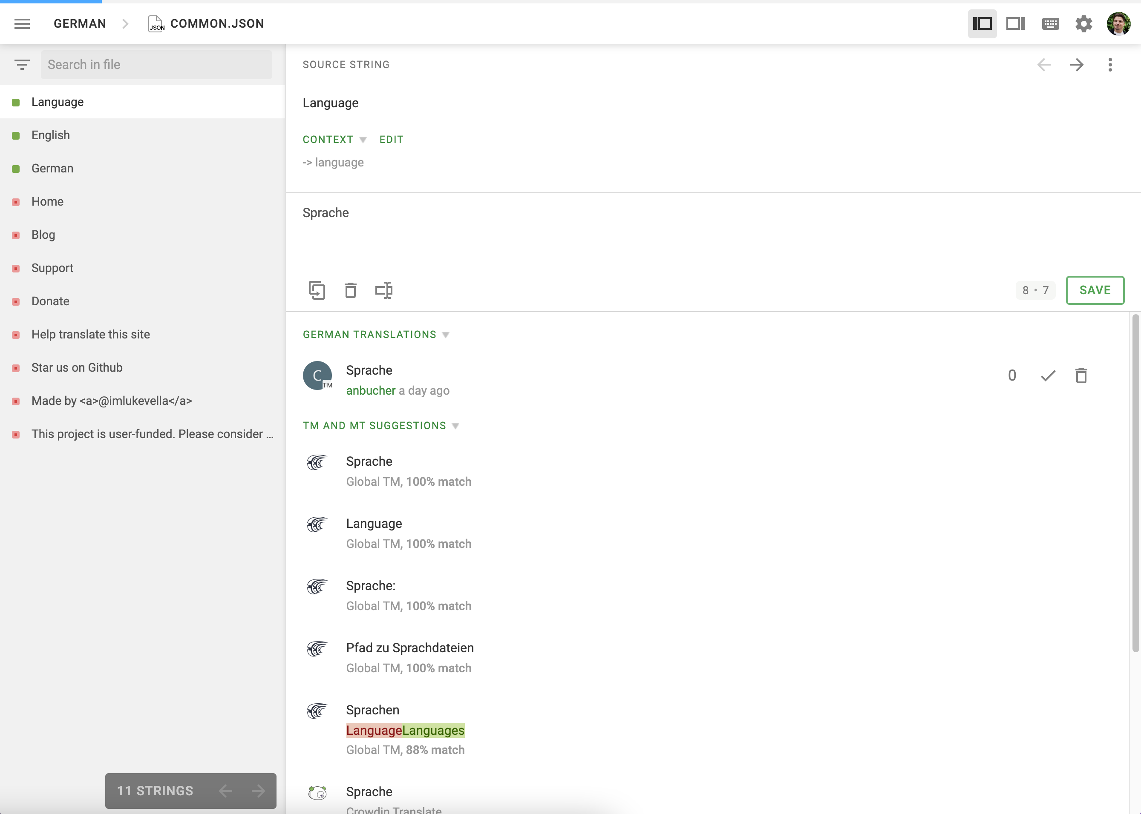Use TM suggestion Pfad zu Sprachdateien
The width and height of the screenshot is (1141, 814).
[410, 648]
